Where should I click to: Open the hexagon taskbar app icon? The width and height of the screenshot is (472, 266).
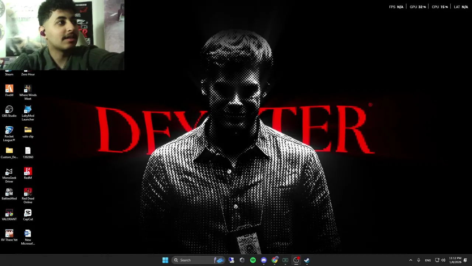pos(242,260)
